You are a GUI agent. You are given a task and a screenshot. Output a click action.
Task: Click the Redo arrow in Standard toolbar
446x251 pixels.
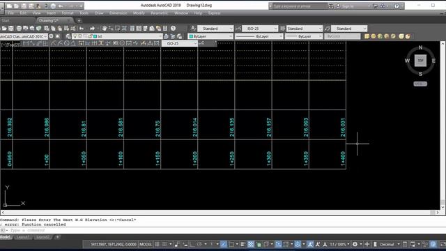pos(92,29)
